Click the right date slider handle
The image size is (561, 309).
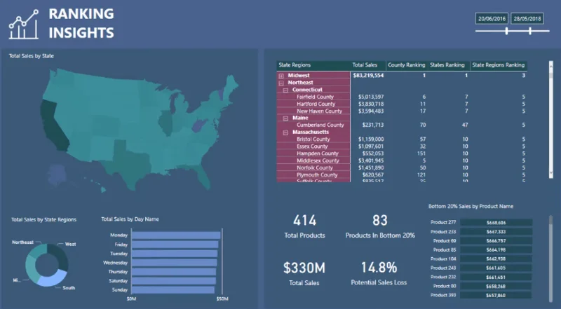[x=530, y=31]
